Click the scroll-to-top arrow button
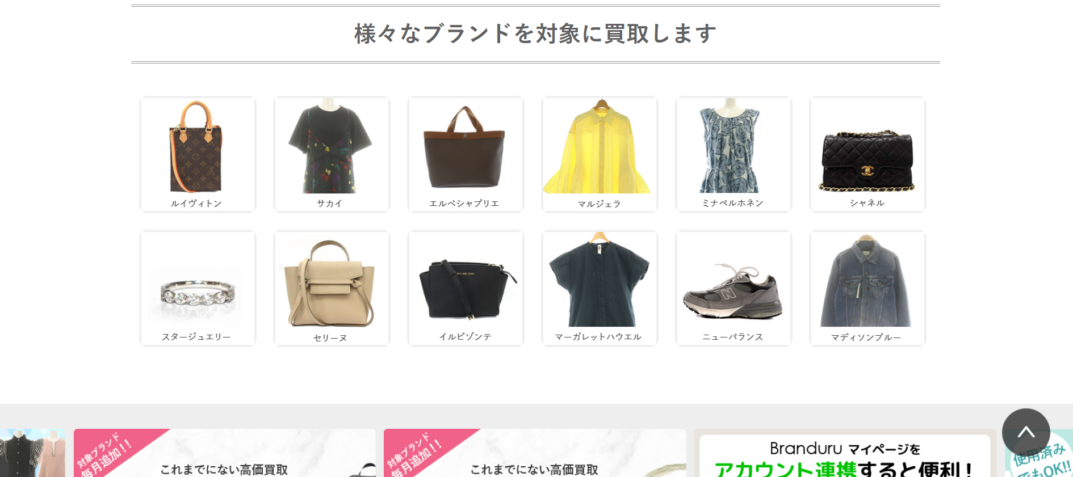 coord(1026,432)
